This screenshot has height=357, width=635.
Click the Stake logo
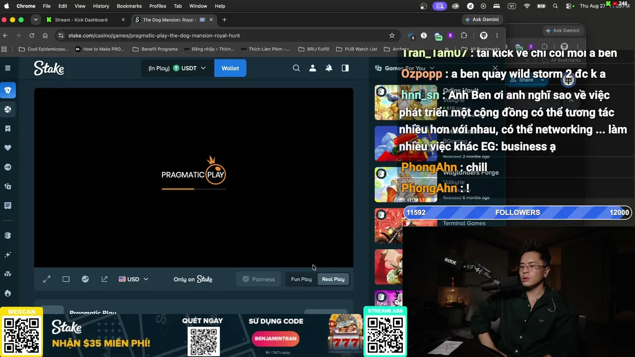(49, 68)
